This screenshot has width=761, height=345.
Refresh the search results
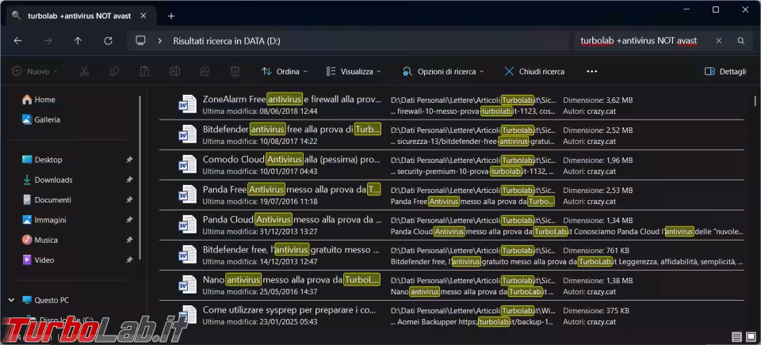tap(109, 41)
